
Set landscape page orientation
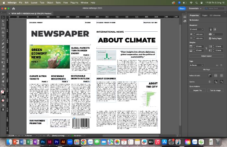[215, 29]
